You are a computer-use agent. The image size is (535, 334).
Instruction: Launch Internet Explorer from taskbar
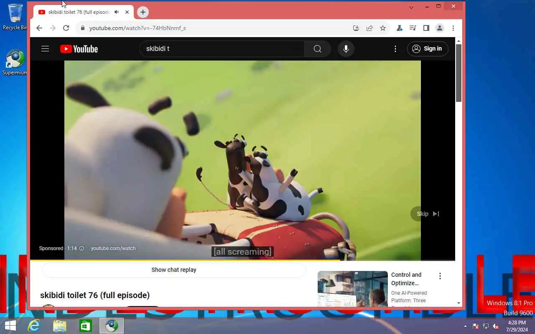pos(34,326)
